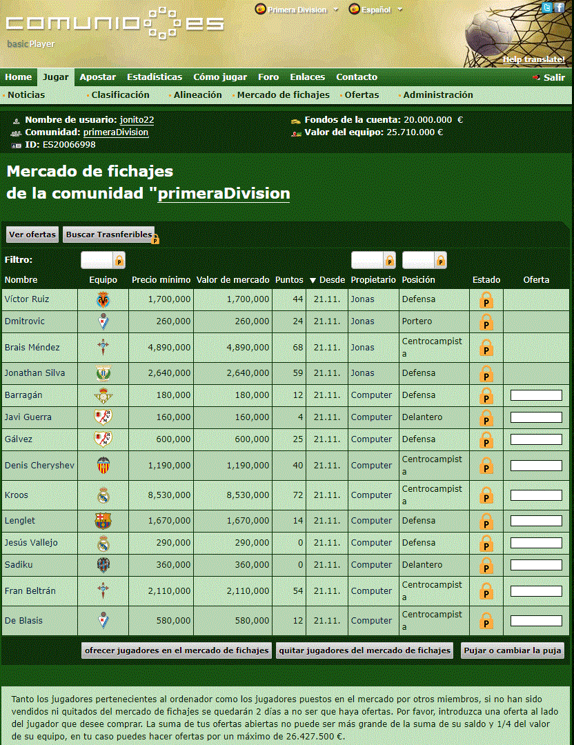Click the offer input field for Kroos
The image size is (574, 745).
(536, 495)
